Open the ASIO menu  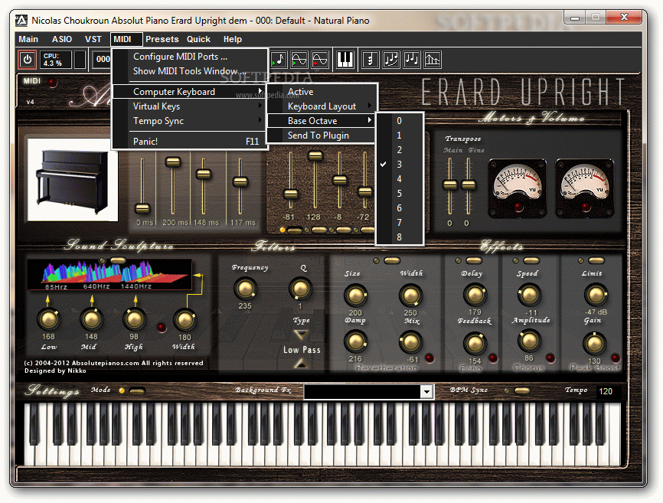tap(62, 39)
